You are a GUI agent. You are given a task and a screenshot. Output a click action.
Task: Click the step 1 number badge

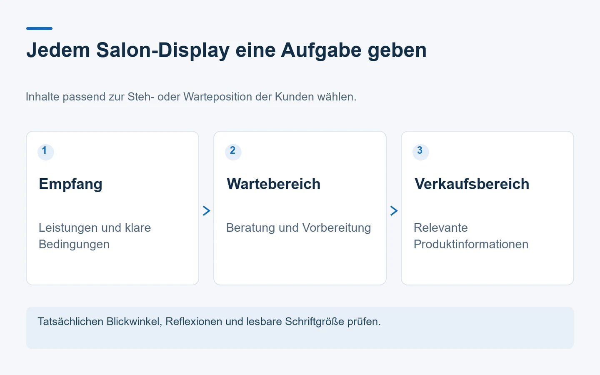[46, 152]
